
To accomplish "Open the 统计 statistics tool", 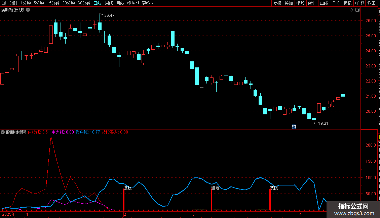I will pos(312,3).
